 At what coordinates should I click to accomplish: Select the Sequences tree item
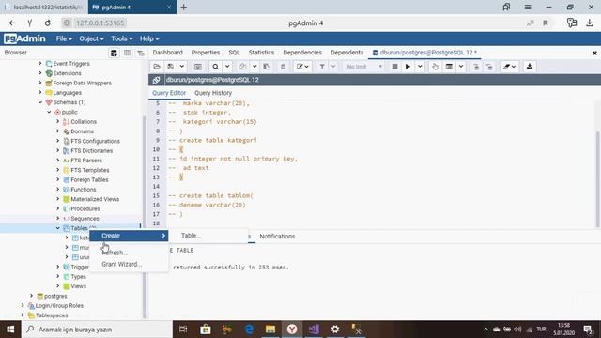pos(85,219)
